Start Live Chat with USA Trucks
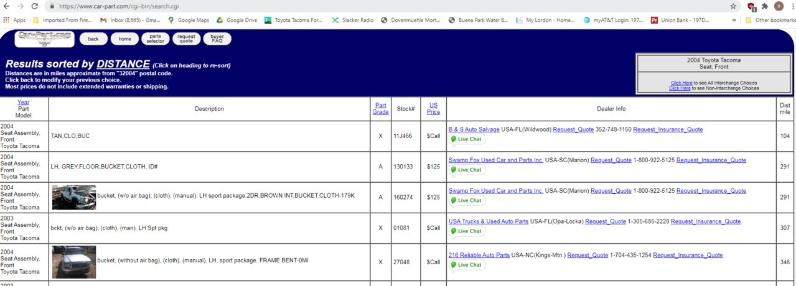The image size is (796, 286). click(467, 231)
